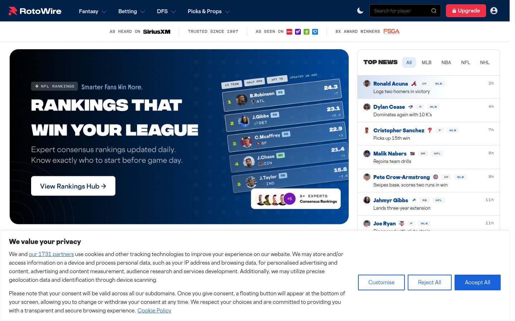This screenshot has width=515, height=321.
Task: Open Dylan Cease news item
Action: [x=428, y=111]
